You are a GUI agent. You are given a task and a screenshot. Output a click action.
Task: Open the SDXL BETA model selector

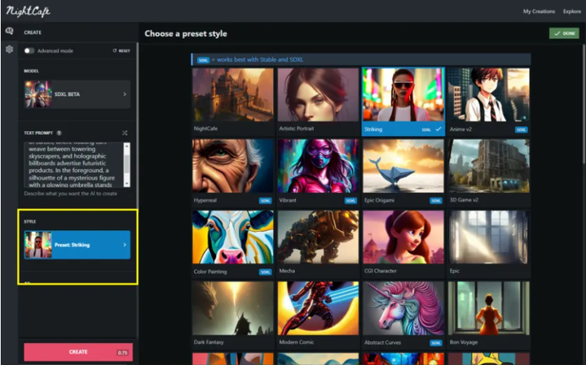[77, 94]
